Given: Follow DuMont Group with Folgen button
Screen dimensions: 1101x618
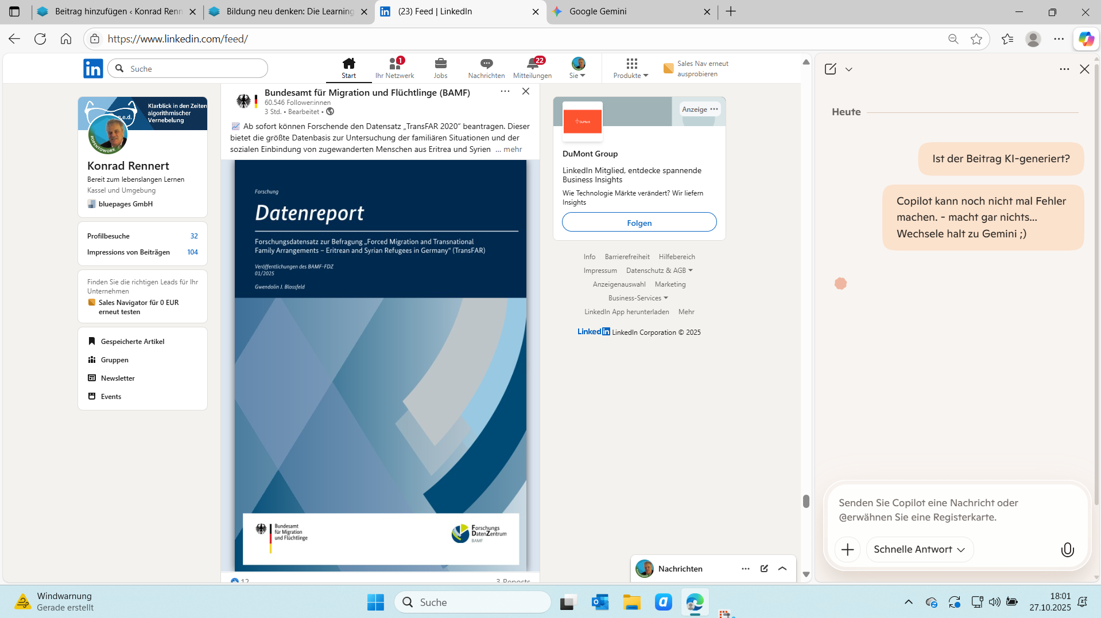Looking at the screenshot, I should tap(639, 222).
